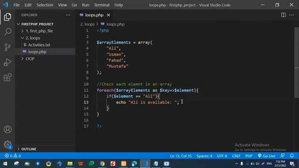Click on the "Mustafa" string in code
The height and width of the screenshot is (168, 299).
117,66
